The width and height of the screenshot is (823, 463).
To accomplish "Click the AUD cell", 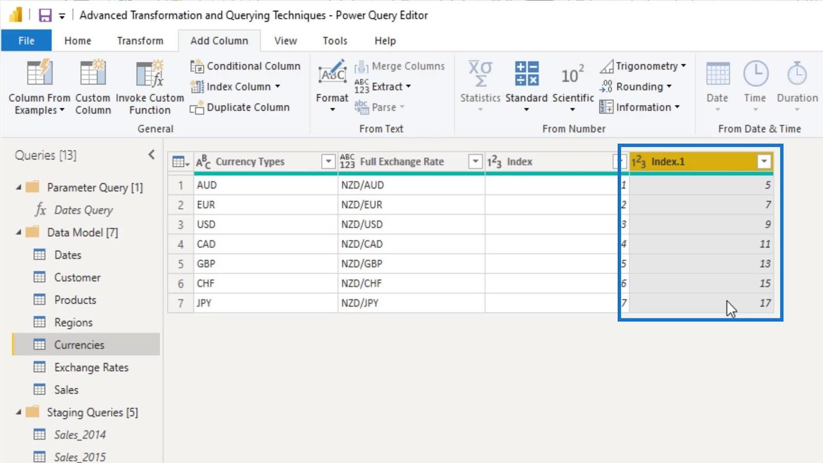I will point(265,185).
